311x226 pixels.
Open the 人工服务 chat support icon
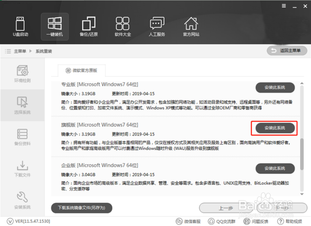point(157,27)
